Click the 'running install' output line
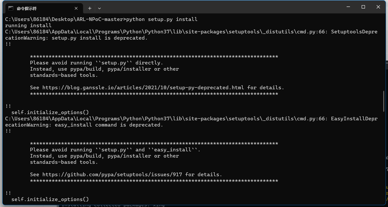 [28, 26]
